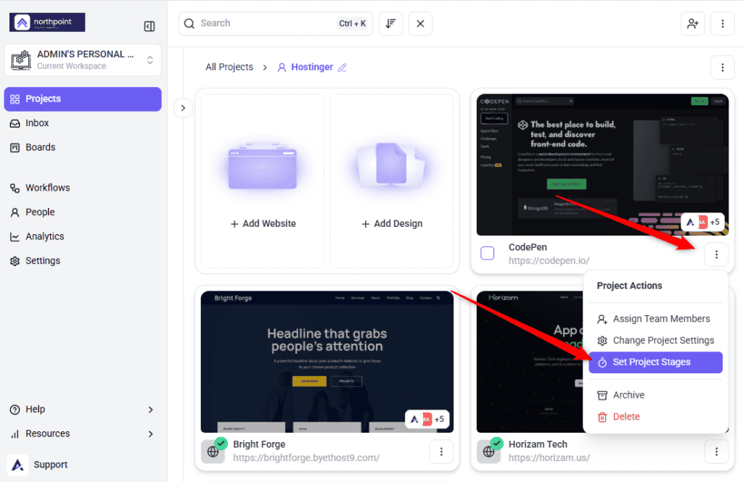Click the codepen.io URL
Viewport: 743px width, 482px height.
[x=549, y=260]
